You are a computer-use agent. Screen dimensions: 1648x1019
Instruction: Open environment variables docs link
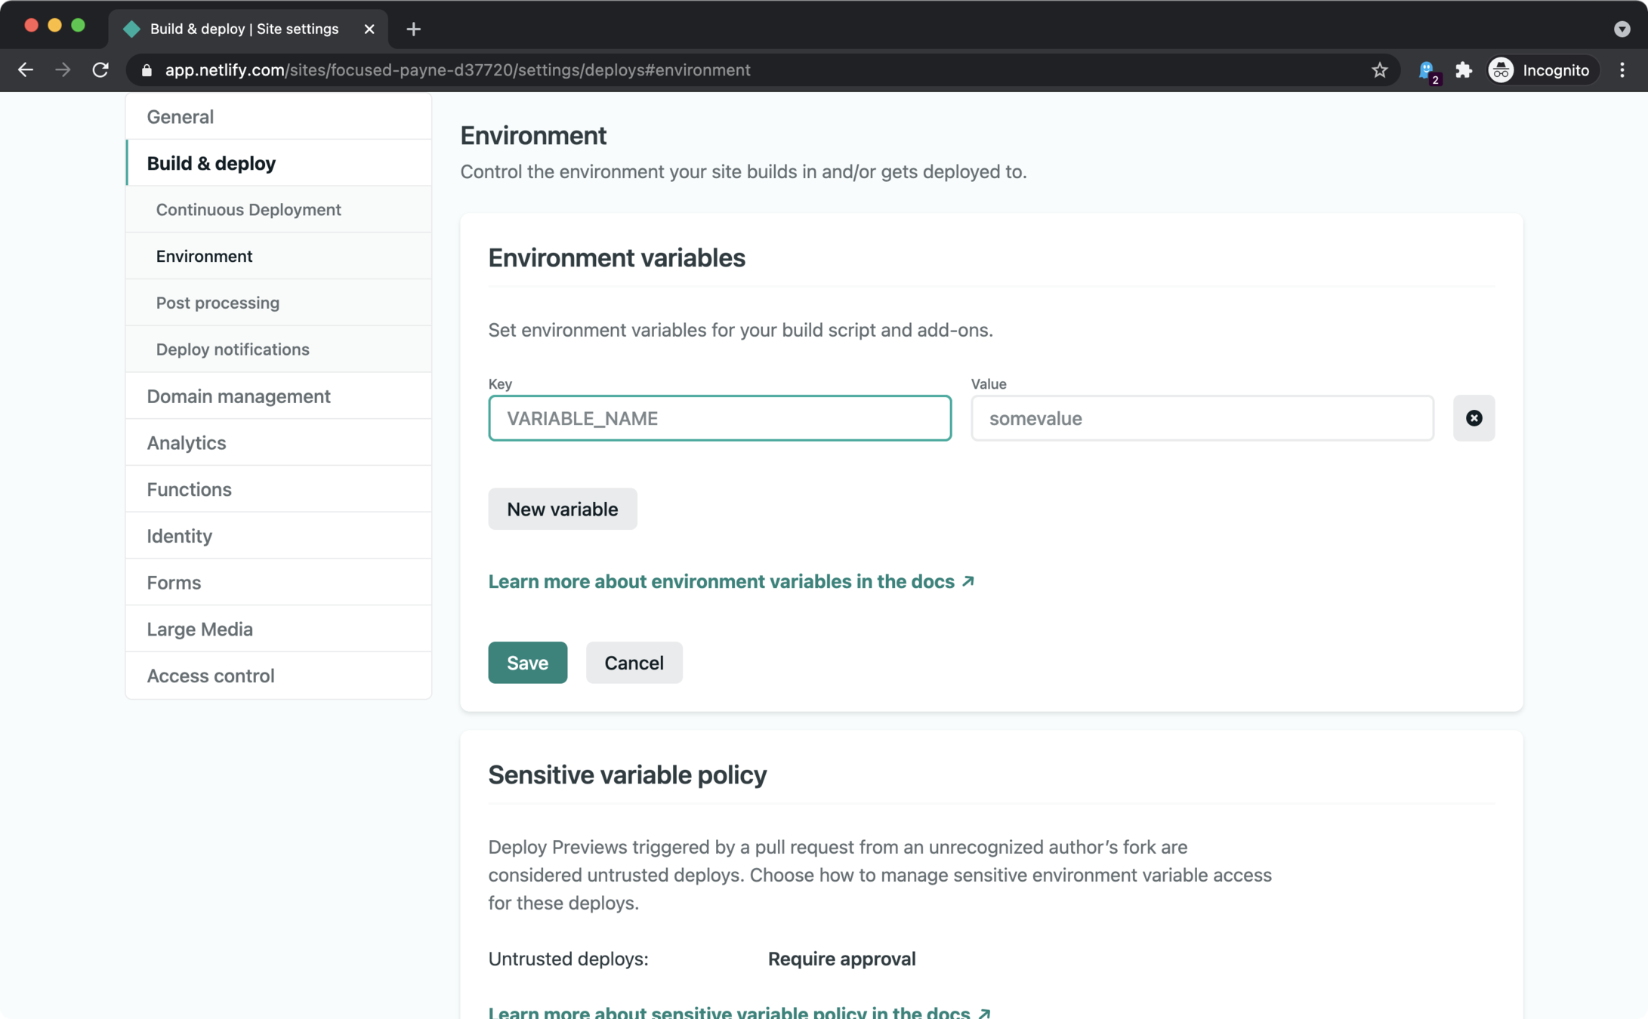pyautogui.click(x=730, y=581)
